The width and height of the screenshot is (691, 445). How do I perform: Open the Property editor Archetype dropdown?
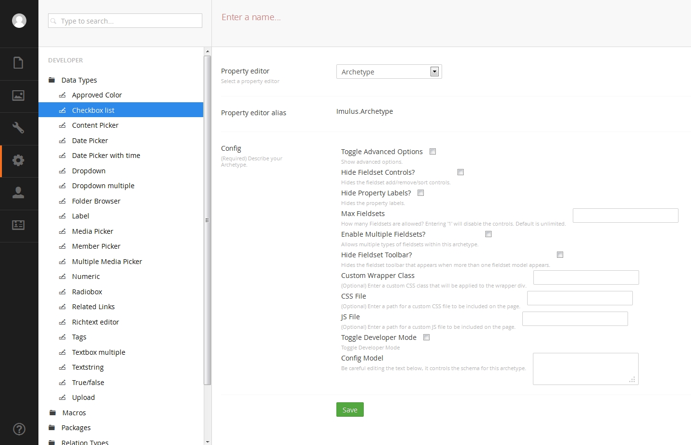click(389, 72)
